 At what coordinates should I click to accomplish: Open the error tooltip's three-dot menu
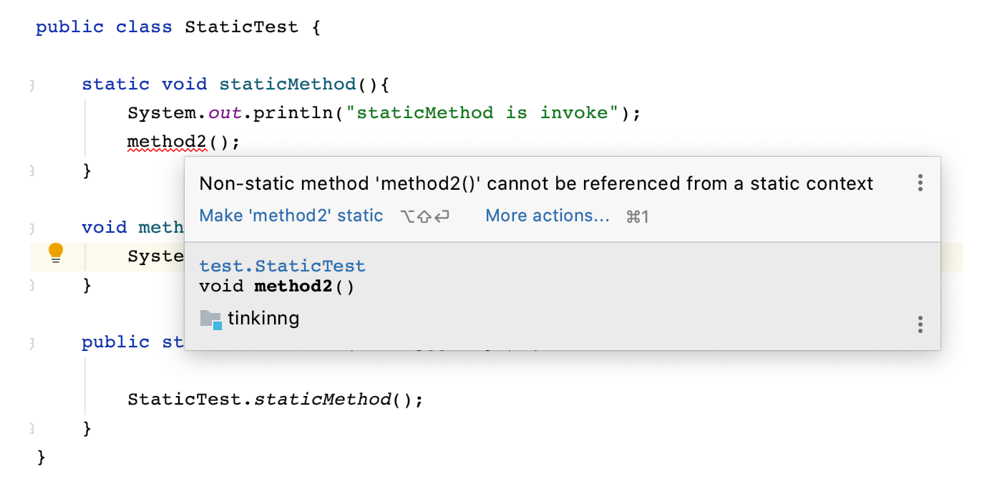pyautogui.click(x=920, y=183)
